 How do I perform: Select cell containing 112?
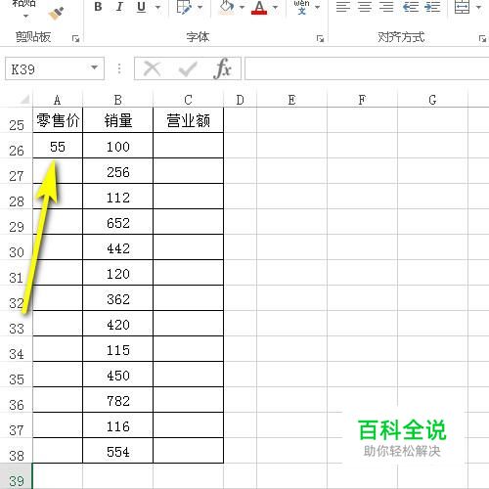click(118, 197)
